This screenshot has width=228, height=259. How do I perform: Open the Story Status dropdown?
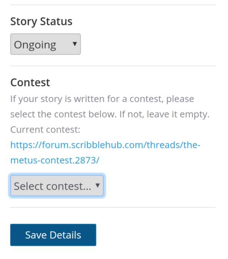pyautogui.click(x=45, y=44)
